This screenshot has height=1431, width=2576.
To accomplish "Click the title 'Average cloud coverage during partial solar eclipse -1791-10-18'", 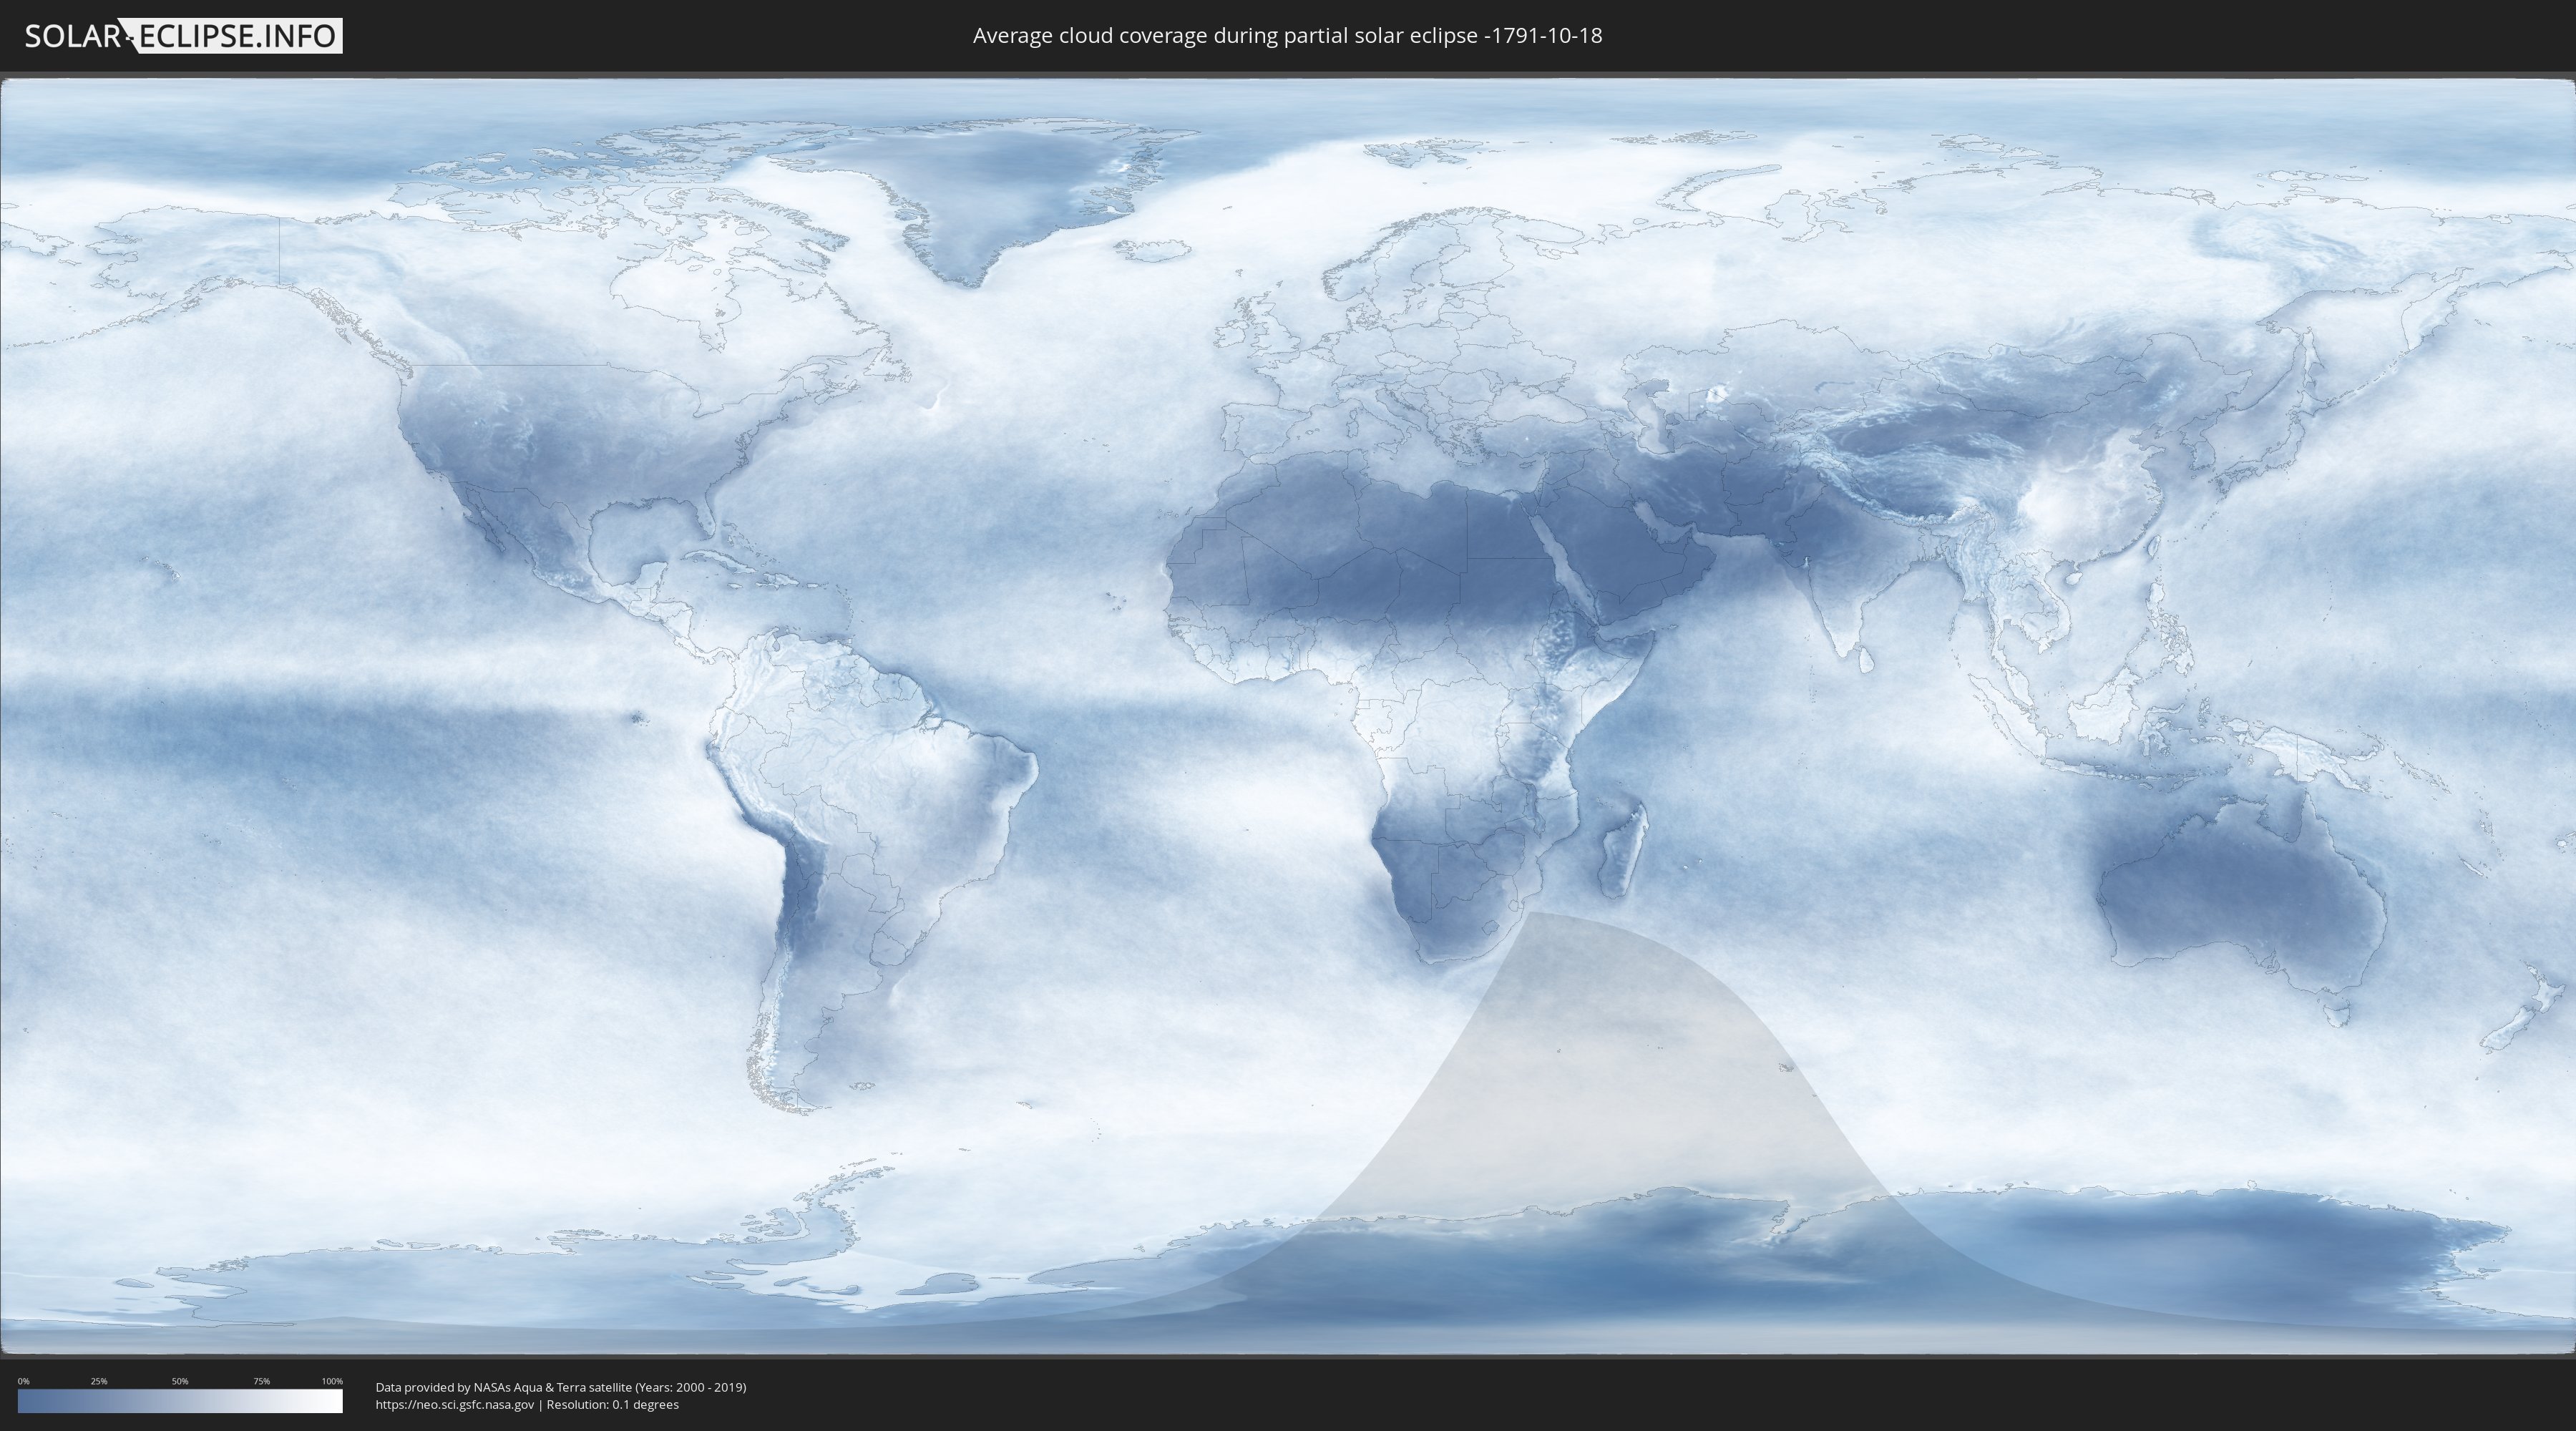I will pyautogui.click(x=1287, y=36).
